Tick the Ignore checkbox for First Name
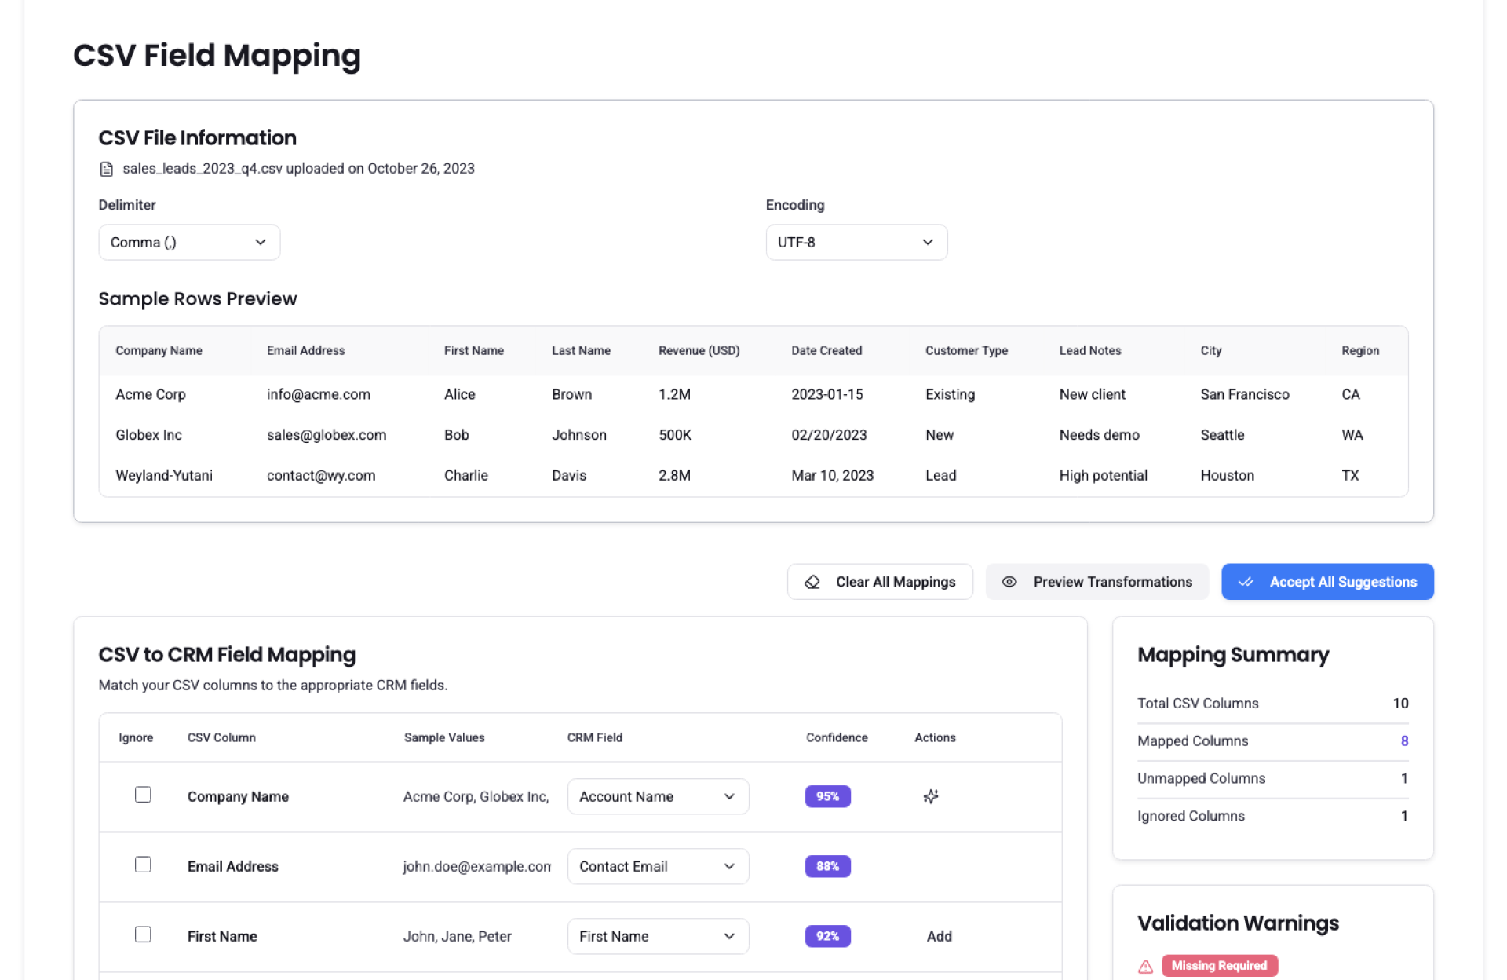Viewport: 1507px width, 980px height. [143, 934]
